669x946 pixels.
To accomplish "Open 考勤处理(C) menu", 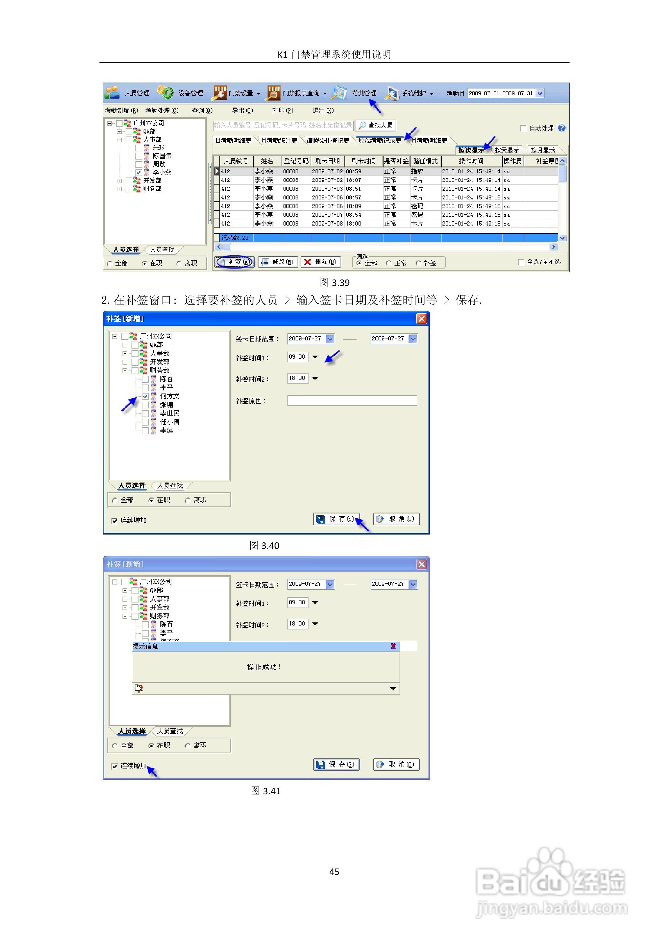I will (162, 110).
